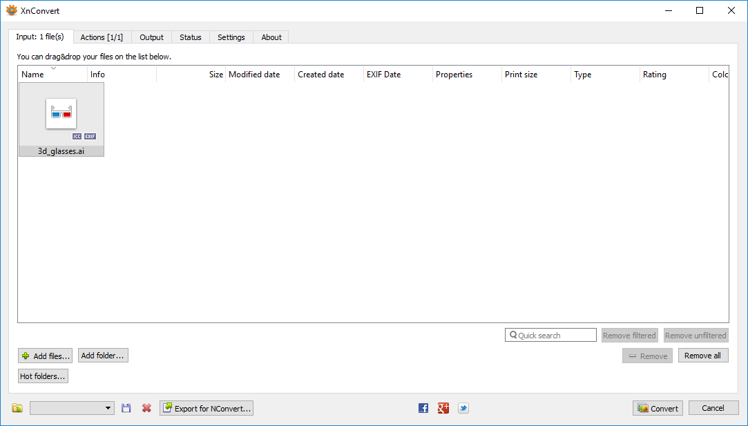748x426 pixels.
Task: Sort by the Size column header
Action: tap(191, 75)
